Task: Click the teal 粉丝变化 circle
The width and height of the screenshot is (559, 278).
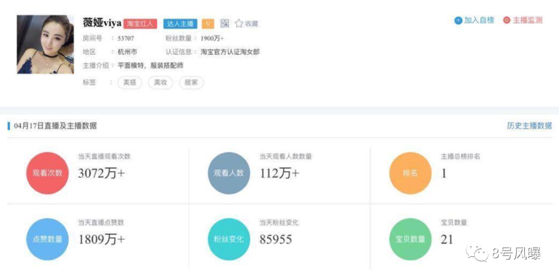Action: [x=229, y=239]
